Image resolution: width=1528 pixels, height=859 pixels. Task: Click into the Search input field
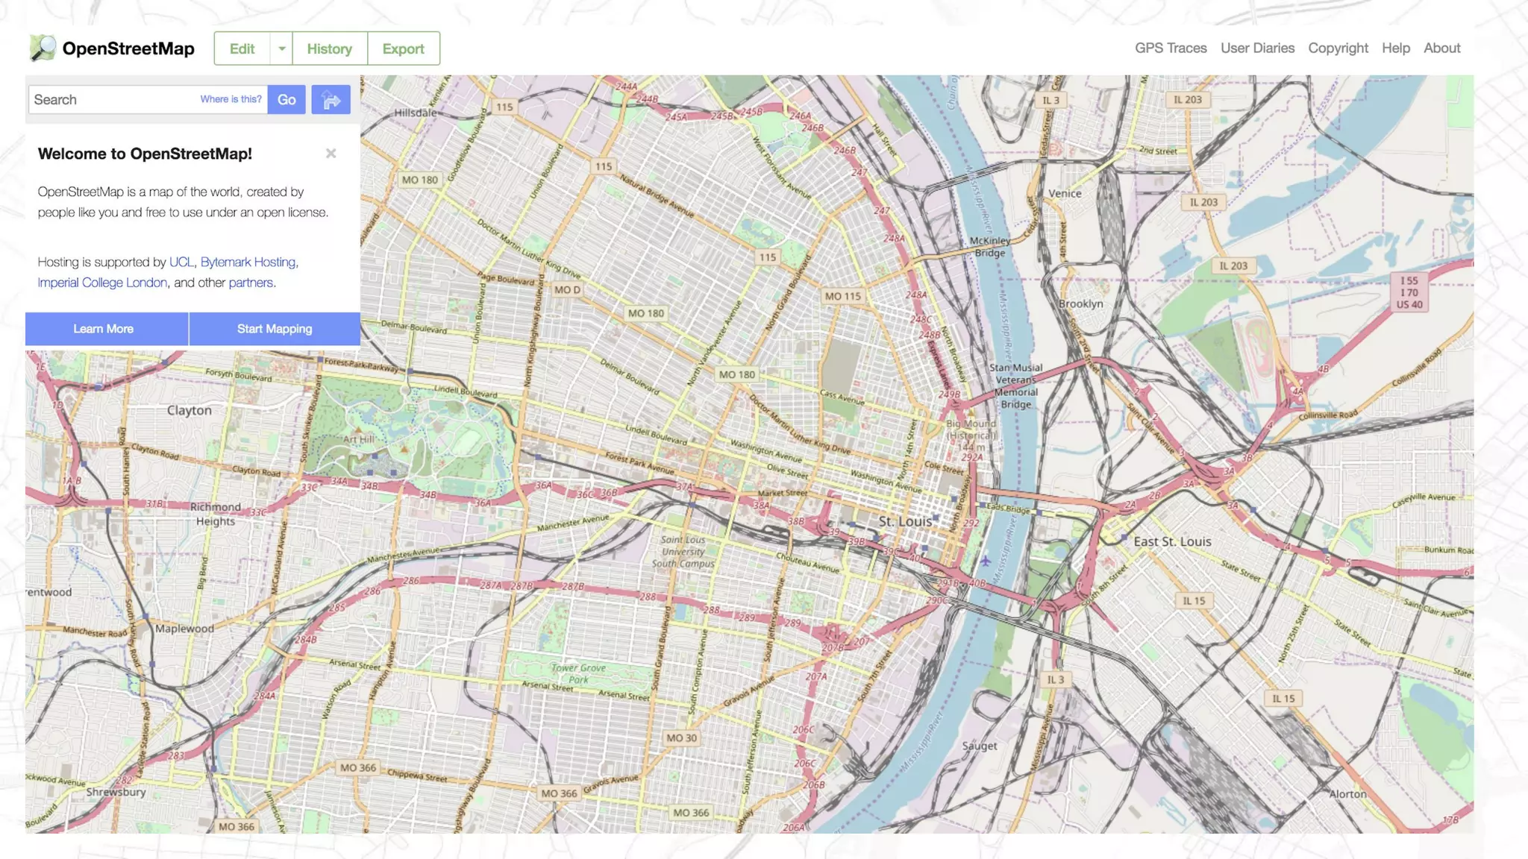(112, 100)
